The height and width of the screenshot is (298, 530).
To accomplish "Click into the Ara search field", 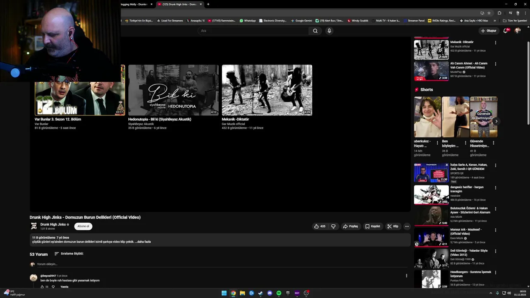I will click(253, 31).
